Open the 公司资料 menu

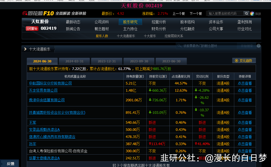pyautogui.click(x=102, y=22)
